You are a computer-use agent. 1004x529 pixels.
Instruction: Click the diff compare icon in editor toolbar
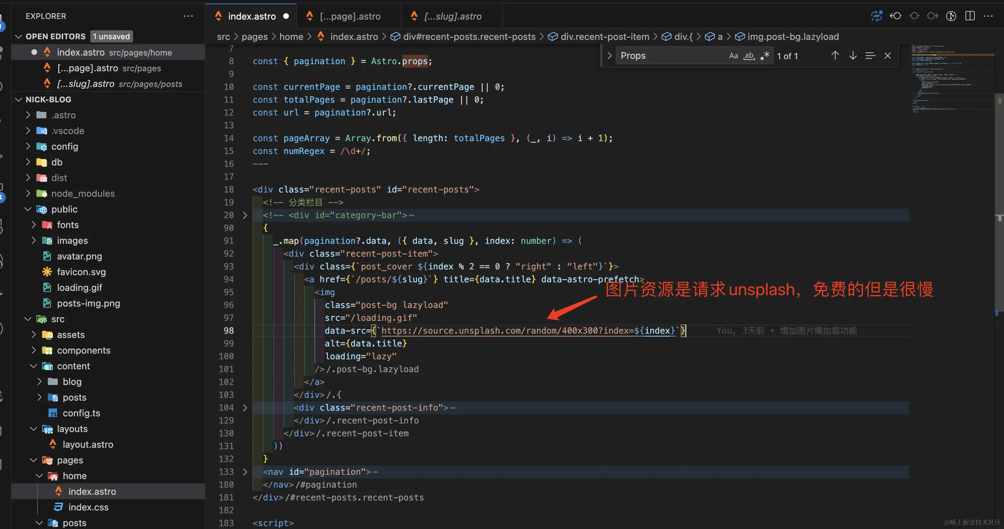pos(877,16)
